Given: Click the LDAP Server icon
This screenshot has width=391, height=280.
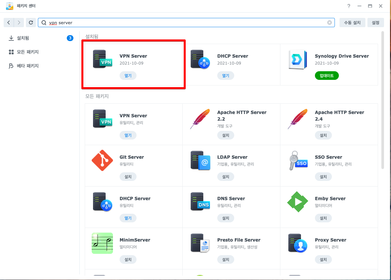Looking at the screenshot, I should tap(200, 160).
